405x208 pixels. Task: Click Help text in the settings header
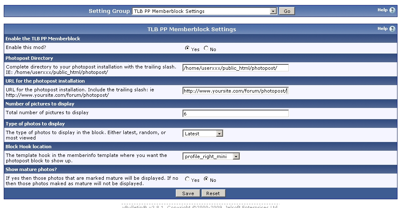click(382, 29)
